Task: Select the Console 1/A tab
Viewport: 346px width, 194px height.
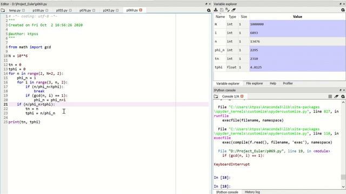Action: [x=230, y=96]
